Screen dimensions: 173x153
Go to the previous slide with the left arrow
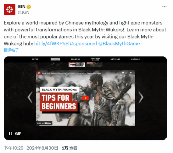coord(30,97)
